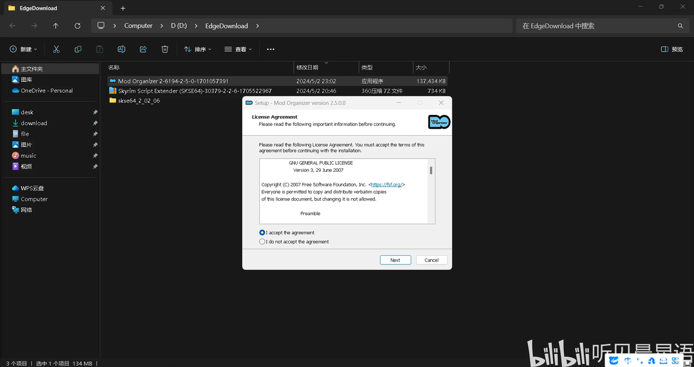The height and width of the screenshot is (367, 694).
Task: Click the 137,434 KB size cell
Action: [431, 81]
